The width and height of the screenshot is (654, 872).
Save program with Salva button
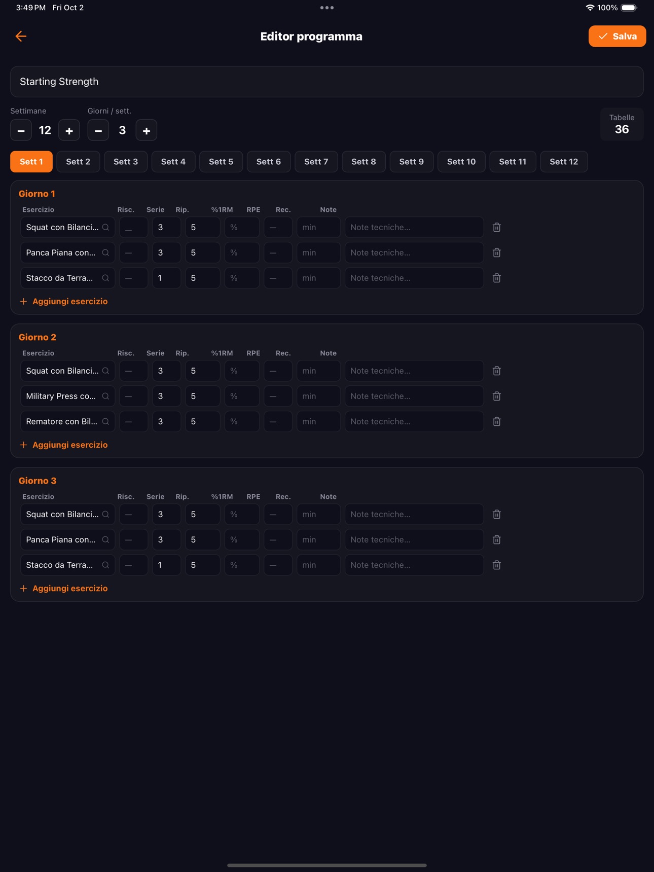617,36
